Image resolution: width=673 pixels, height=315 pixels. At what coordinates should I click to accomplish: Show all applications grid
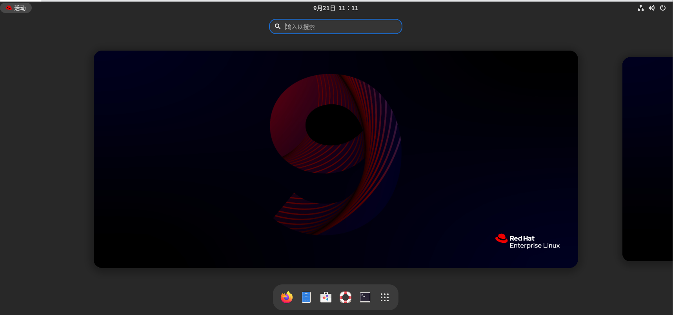[x=385, y=297]
